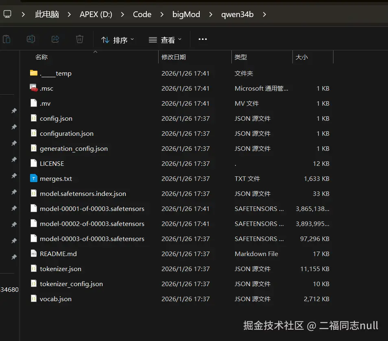
Task: Expand chevron after 此电脑 breadcrumb
Action: click(69, 15)
